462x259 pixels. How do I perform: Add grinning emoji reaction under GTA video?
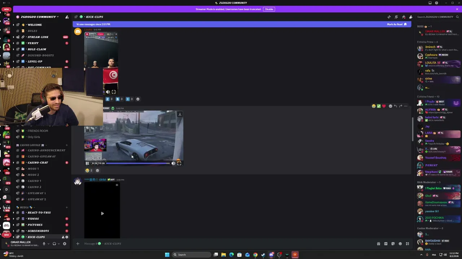coord(97,171)
